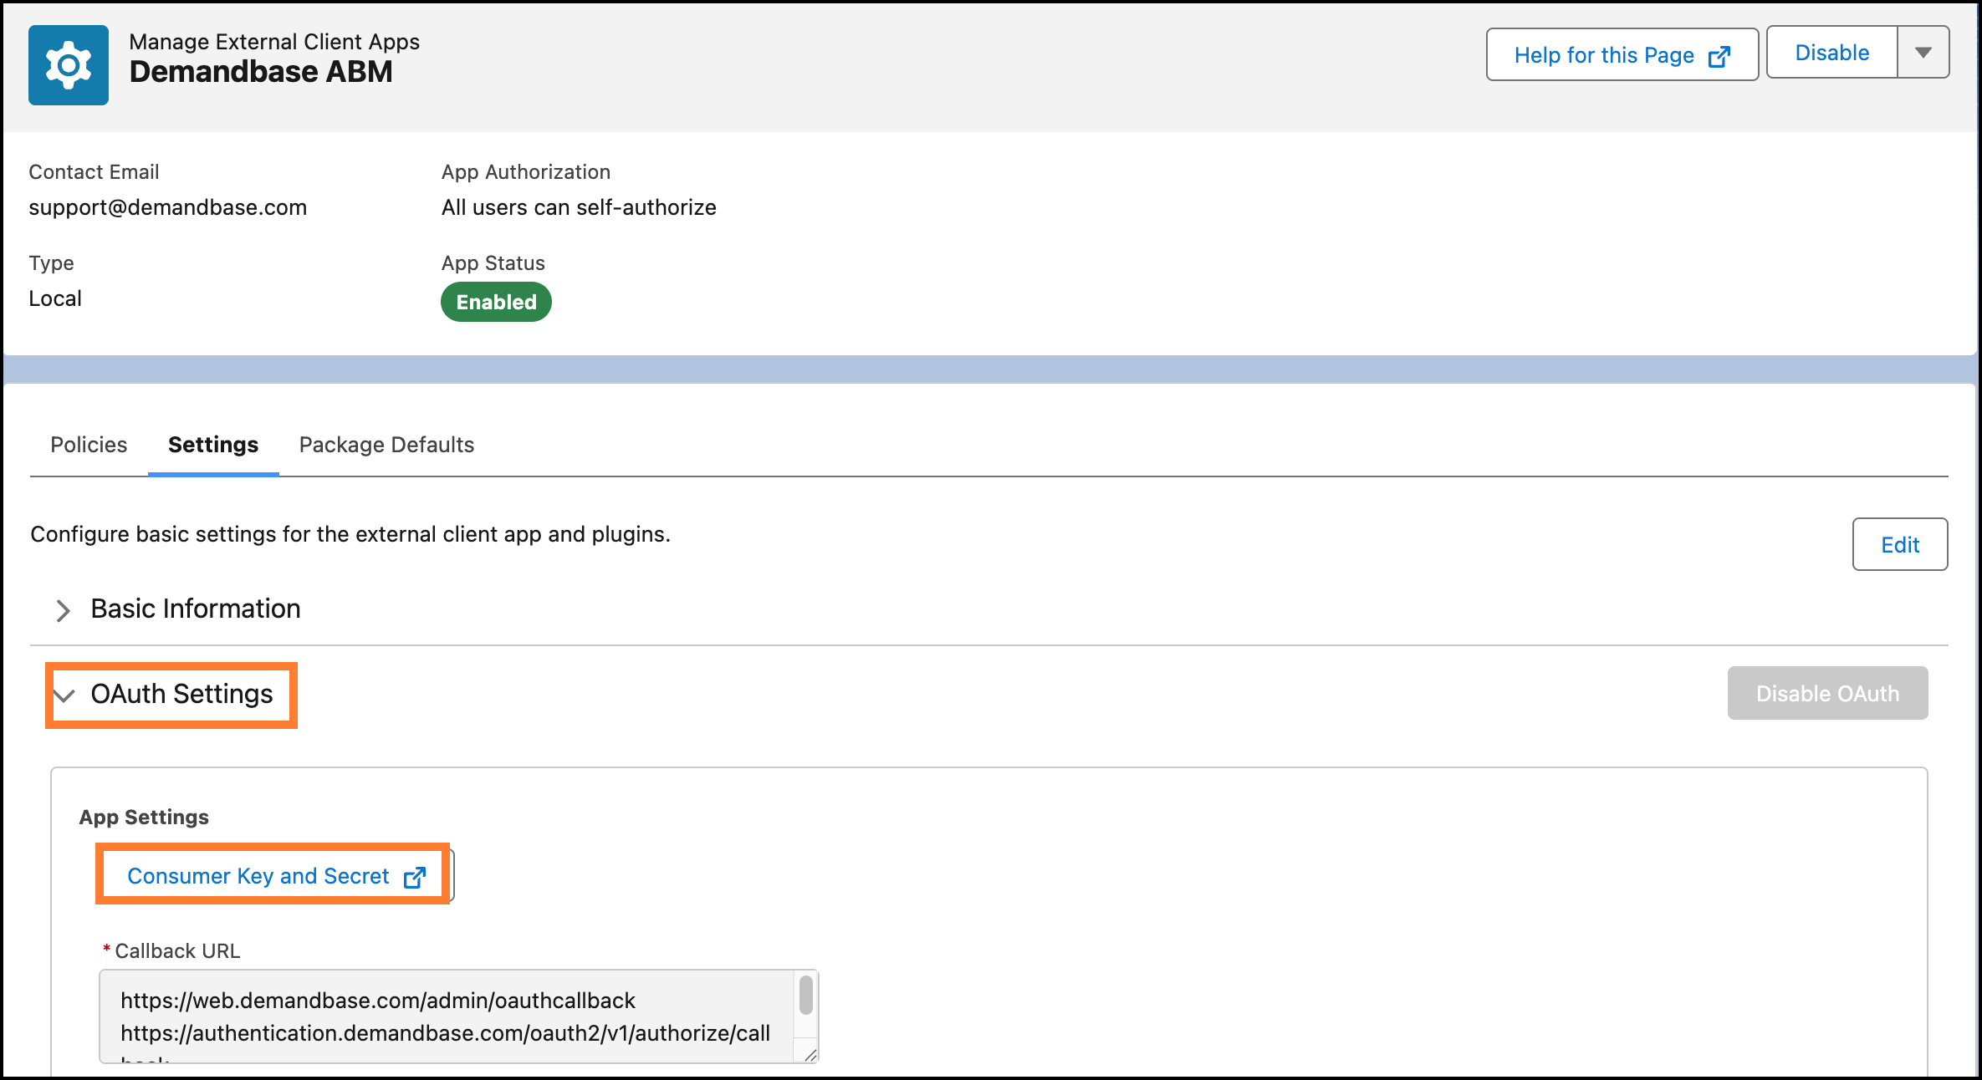This screenshot has height=1080, width=1982.
Task: Collapse OAuth Settings chevron
Action: [64, 695]
